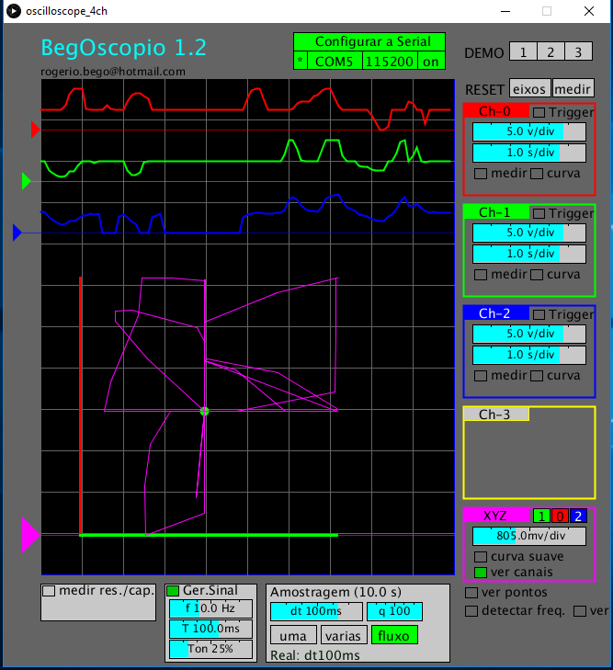Click the red Ch-0 level marker arrow
Viewport: 613px width, 670px height.
[x=35, y=130]
